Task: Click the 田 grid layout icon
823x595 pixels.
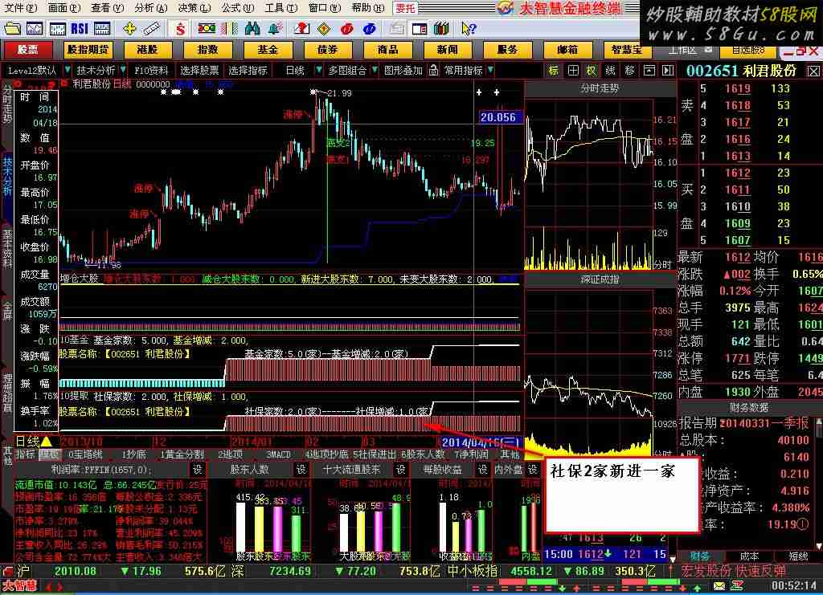Action: point(573,70)
